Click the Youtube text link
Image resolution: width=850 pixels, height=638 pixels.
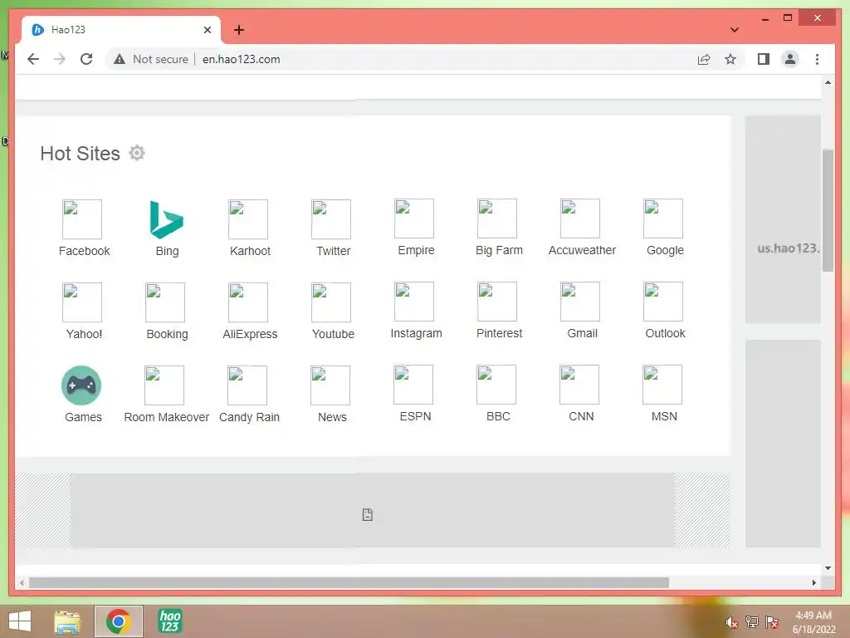pos(333,334)
